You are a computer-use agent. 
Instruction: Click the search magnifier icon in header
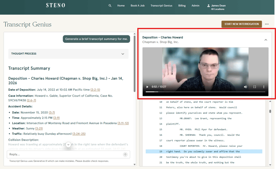[110, 6]
